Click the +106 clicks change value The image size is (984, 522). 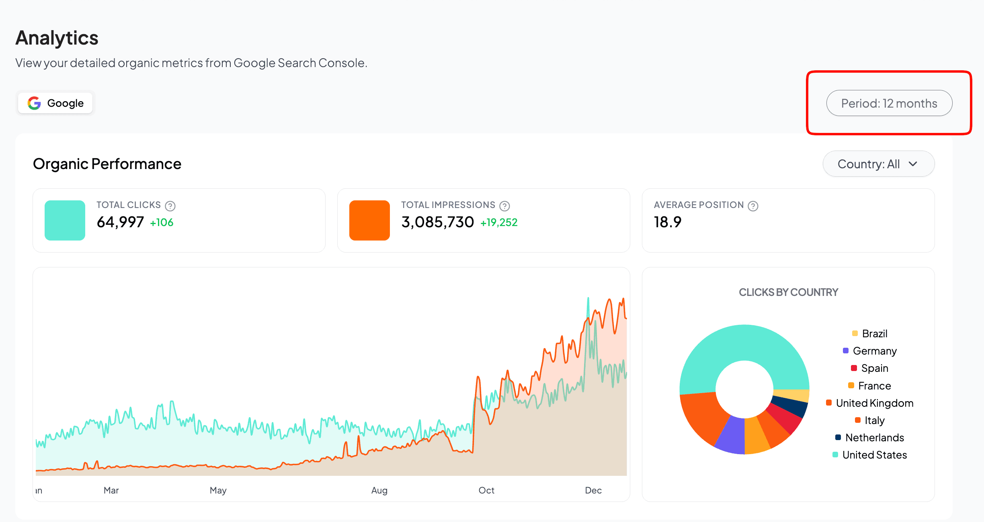(x=162, y=222)
